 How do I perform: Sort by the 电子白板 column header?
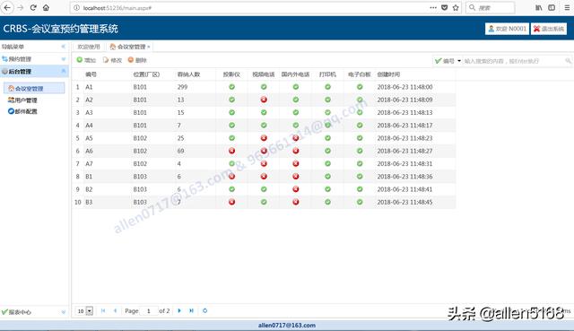pos(359,74)
